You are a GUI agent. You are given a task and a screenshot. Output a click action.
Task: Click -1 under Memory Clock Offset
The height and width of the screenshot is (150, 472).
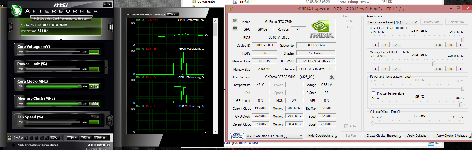375,69
